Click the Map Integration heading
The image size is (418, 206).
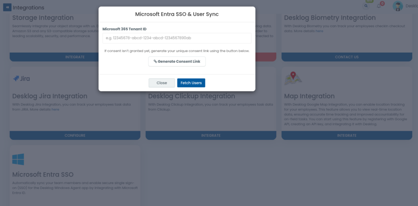[x=309, y=96]
